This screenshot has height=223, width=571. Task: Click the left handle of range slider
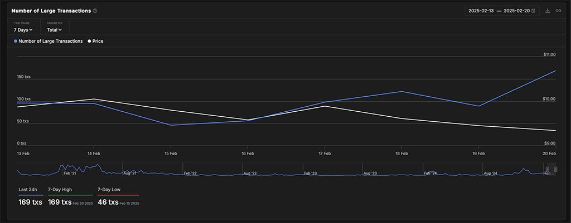(547, 169)
